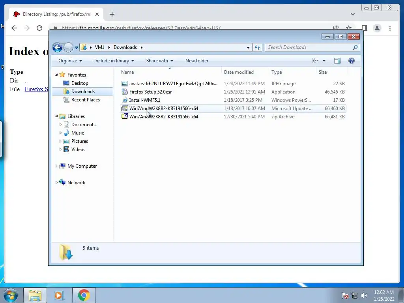404x303 pixels.
Task: Follow the Firefox Setup link in Chrome
Action: [x=36, y=89]
